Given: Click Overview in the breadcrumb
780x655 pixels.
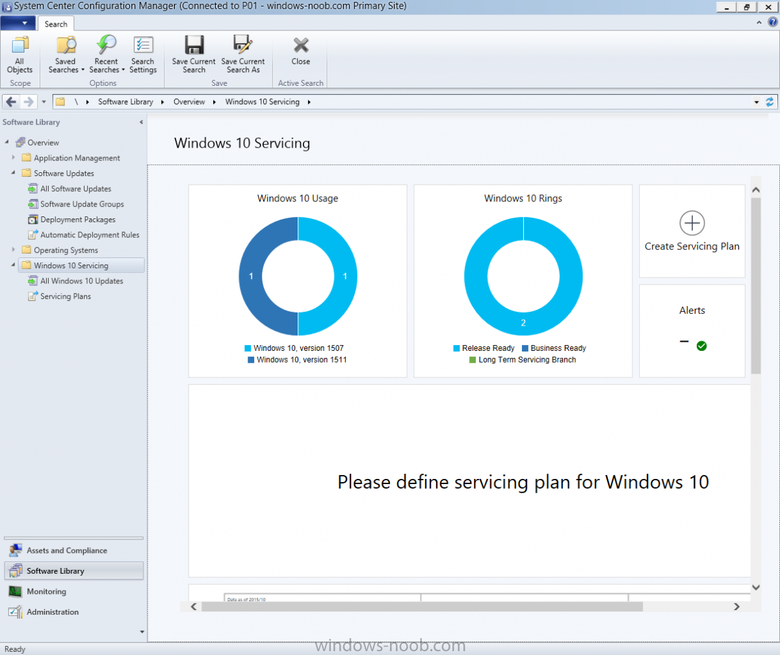Looking at the screenshot, I should 189,102.
